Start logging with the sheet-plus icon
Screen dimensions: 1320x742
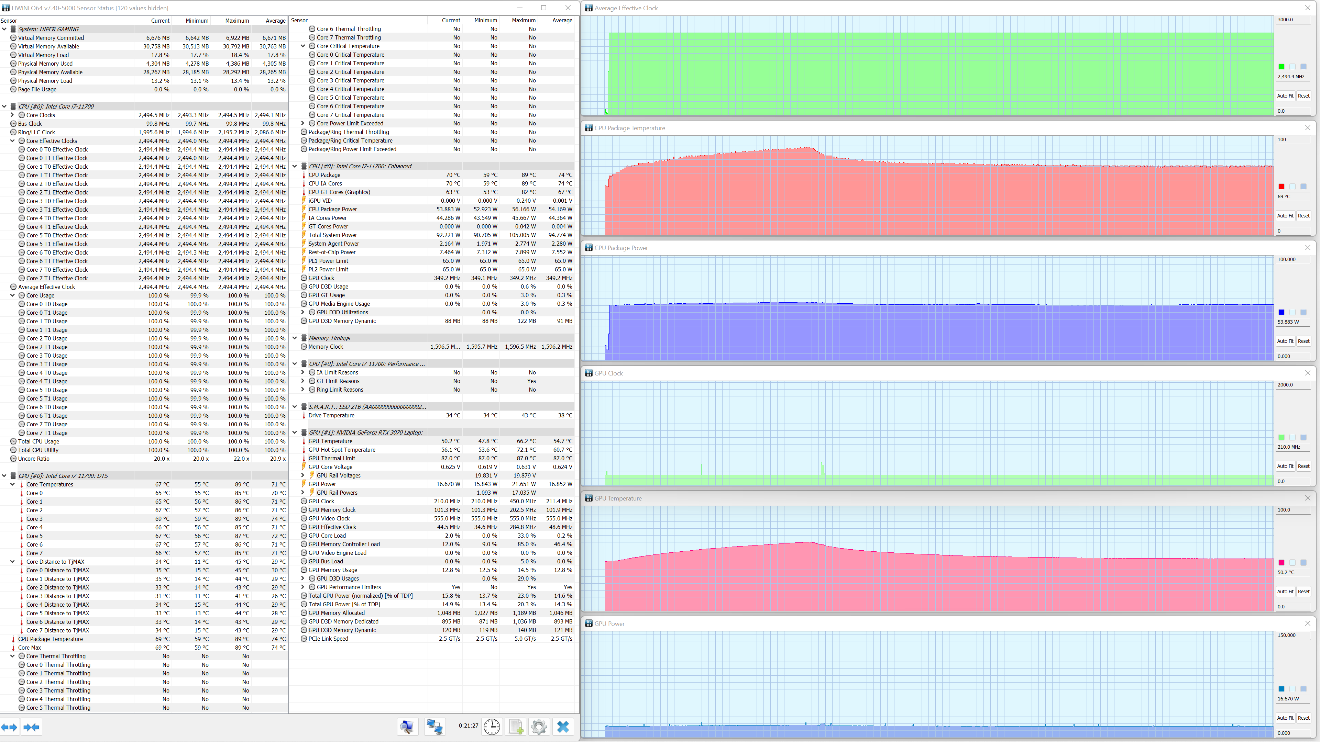516,727
